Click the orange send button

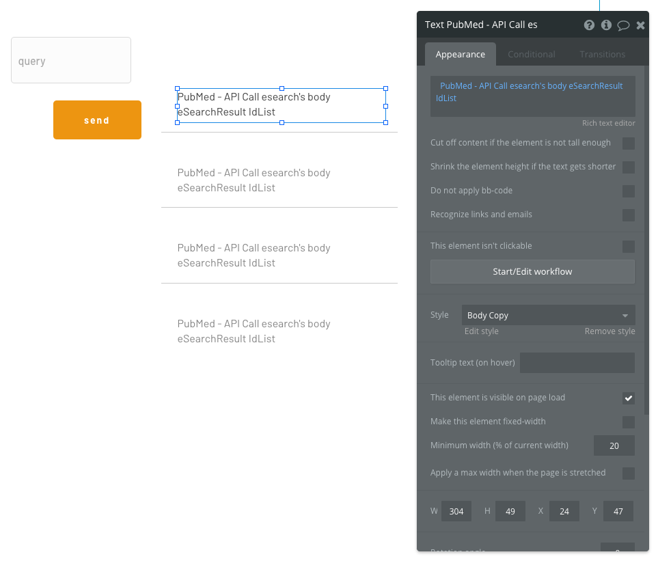pyautogui.click(x=97, y=120)
